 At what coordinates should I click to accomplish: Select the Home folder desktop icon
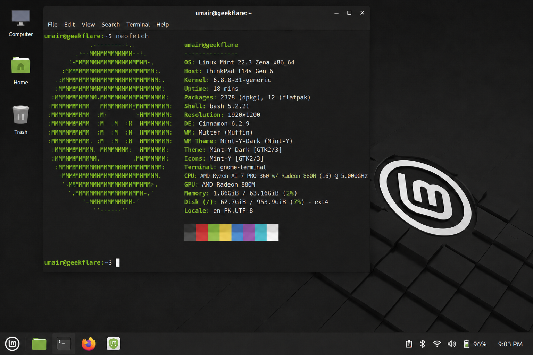(x=21, y=71)
